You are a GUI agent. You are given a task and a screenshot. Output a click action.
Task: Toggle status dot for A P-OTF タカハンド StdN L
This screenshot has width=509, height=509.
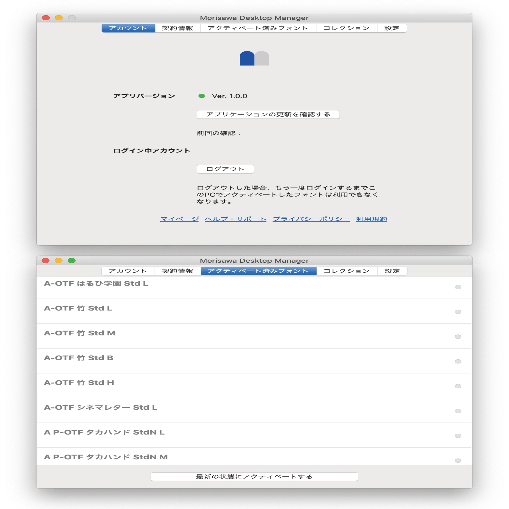[458, 436]
